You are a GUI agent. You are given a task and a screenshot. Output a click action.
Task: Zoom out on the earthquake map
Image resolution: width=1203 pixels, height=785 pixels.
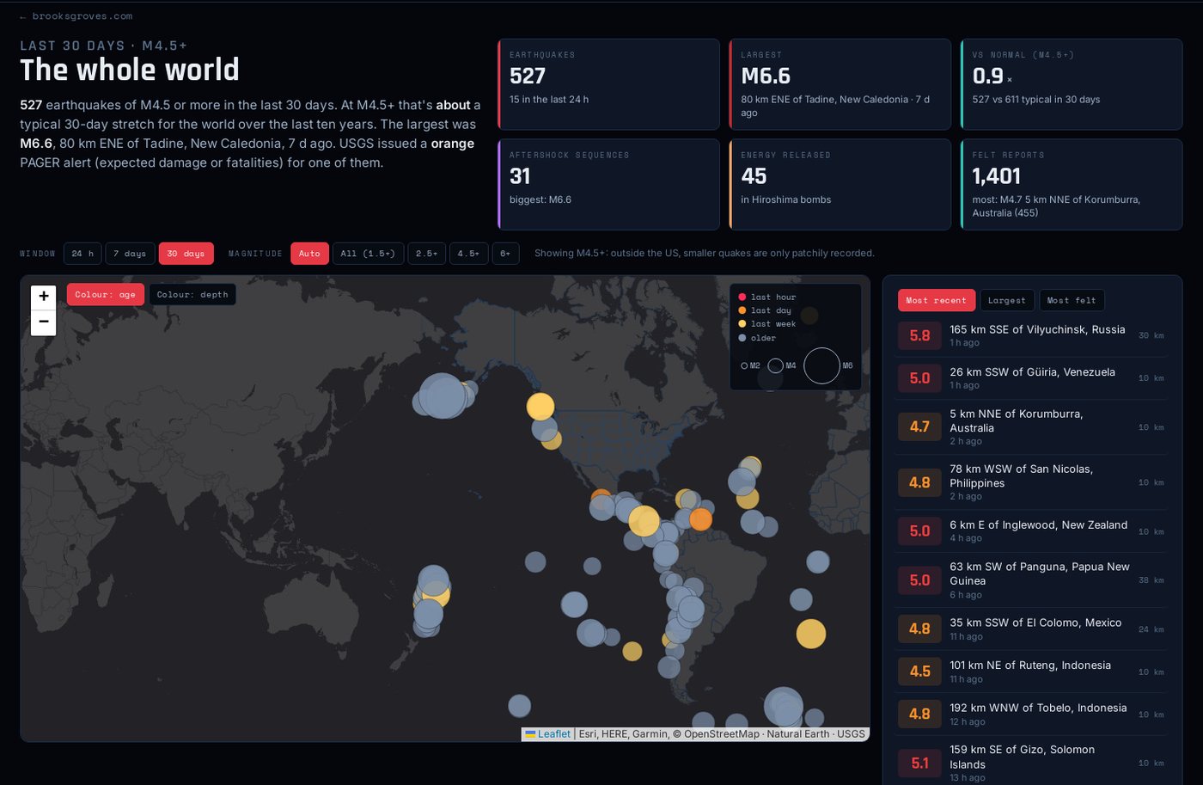pyautogui.click(x=44, y=322)
